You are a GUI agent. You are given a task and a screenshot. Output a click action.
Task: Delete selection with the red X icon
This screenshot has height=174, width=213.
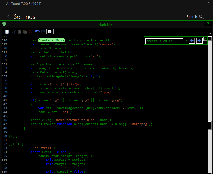(x=30, y=32)
